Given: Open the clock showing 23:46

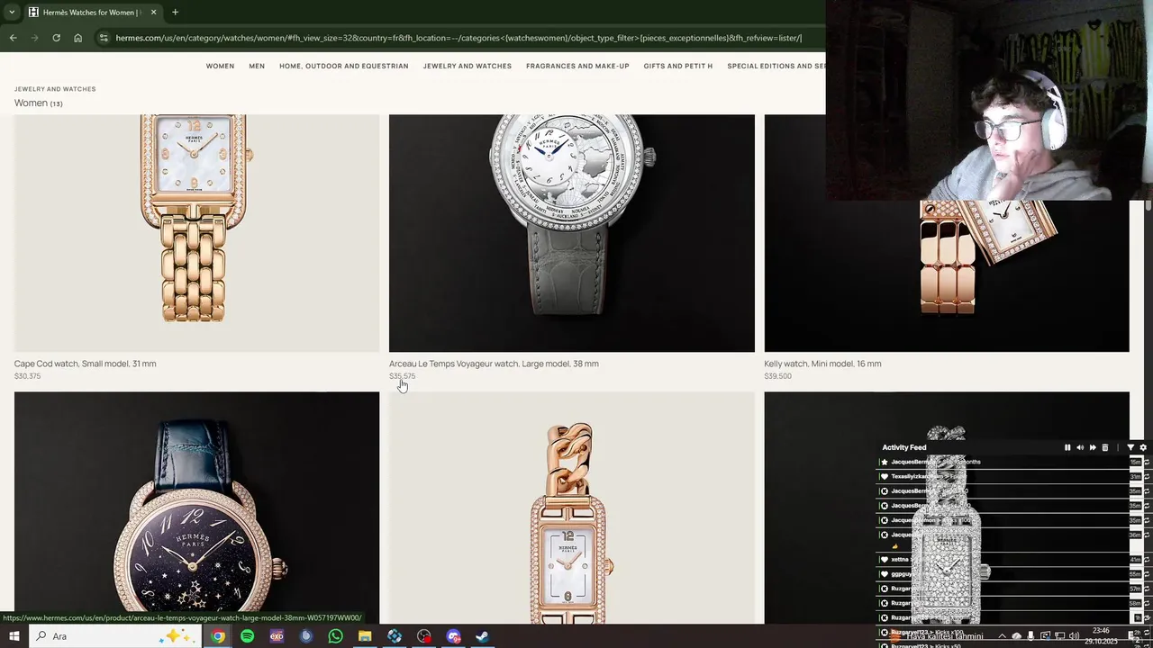Looking at the screenshot, I should [1101, 636].
